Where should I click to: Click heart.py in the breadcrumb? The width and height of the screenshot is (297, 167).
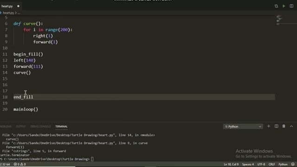(x=8, y=13)
